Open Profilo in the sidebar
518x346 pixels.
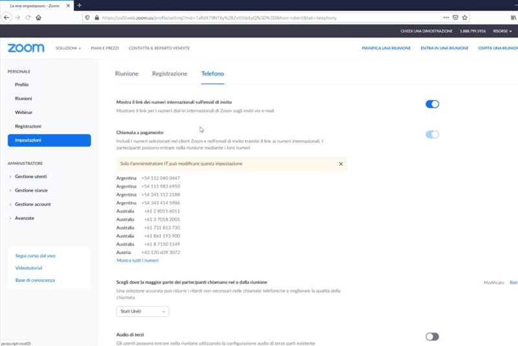[22, 85]
